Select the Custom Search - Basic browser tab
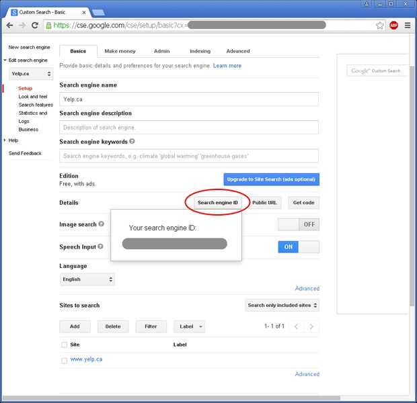Screen dimensions: 417x403 [48, 13]
